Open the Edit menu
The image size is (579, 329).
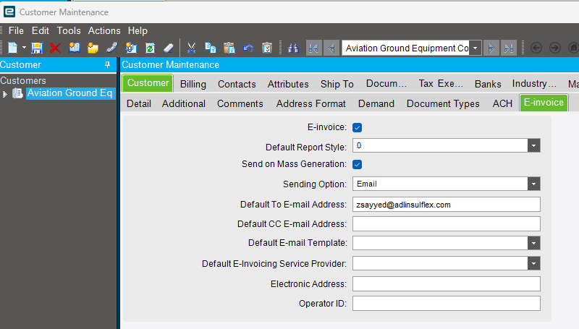[x=41, y=30]
